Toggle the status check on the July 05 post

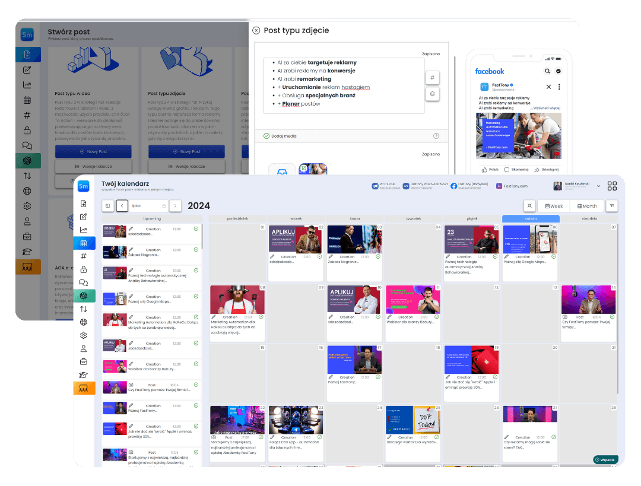click(x=495, y=257)
